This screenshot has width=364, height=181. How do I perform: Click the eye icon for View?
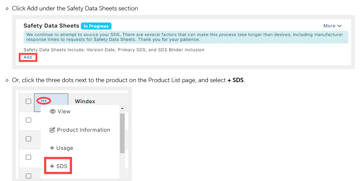tap(53, 111)
